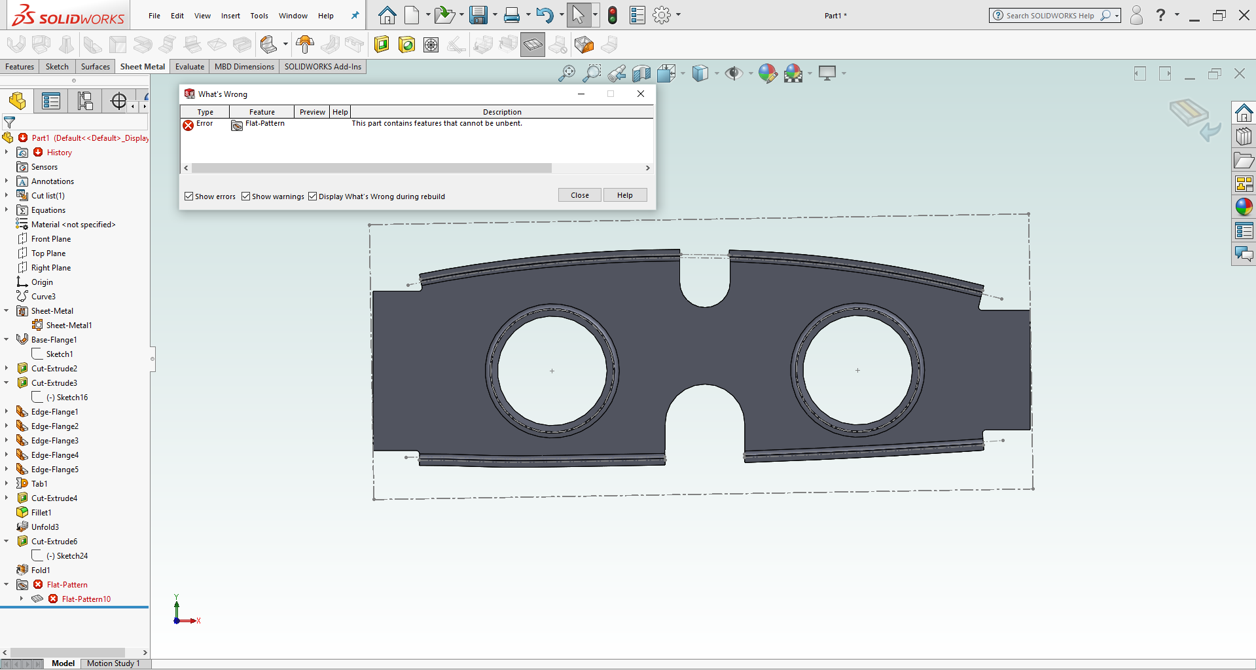The image size is (1256, 670).
Task: Expand the History tree node
Action: pos(7,152)
